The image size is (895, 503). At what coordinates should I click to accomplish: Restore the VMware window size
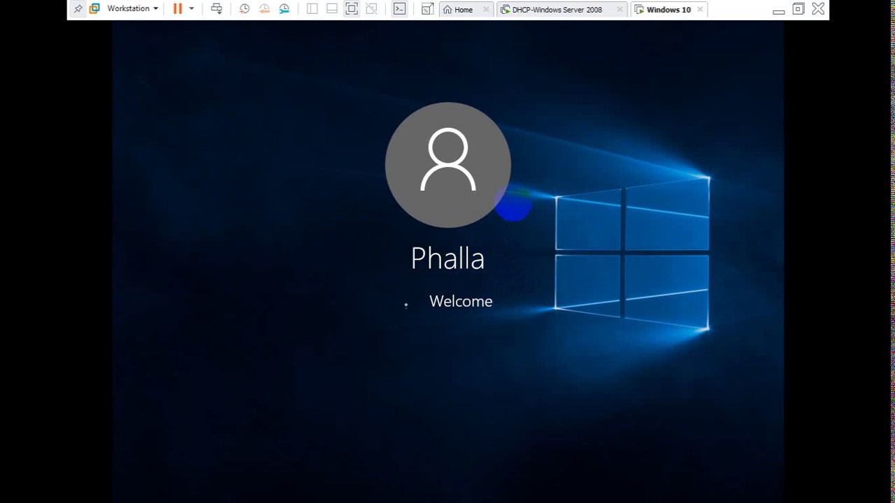coord(798,9)
